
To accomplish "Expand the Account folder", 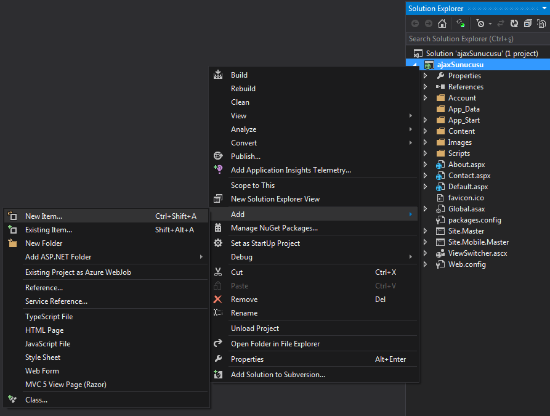I will 425,97.
